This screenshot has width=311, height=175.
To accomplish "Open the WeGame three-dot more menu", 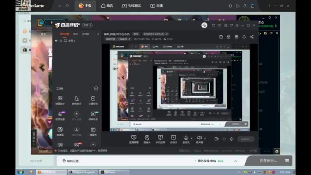I will [269, 6].
